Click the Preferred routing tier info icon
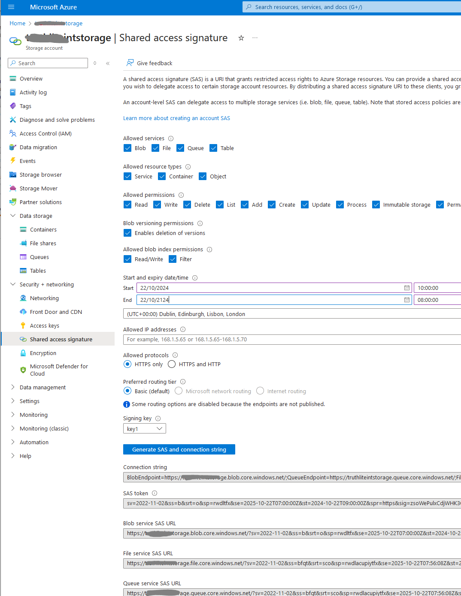 (183, 382)
